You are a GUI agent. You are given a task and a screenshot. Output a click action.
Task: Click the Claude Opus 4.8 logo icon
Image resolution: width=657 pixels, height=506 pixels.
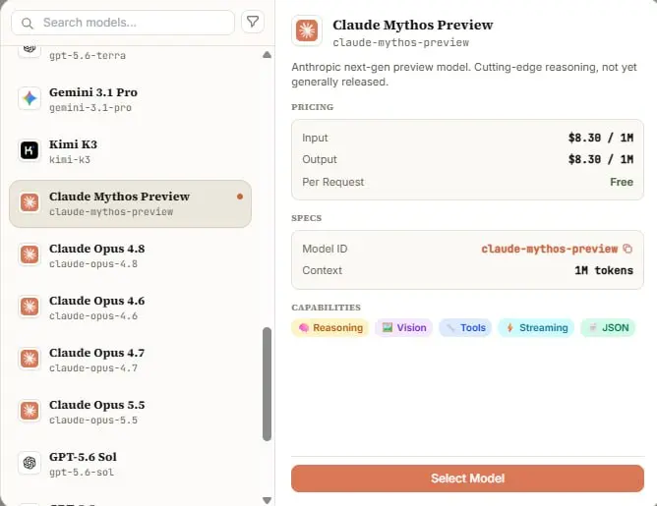pyautogui.click(x=30, y=254)
